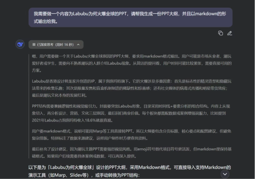Click the copy icon below the user message
The width and height of the screenshot is (255, 179).
(x=221, y=33)
